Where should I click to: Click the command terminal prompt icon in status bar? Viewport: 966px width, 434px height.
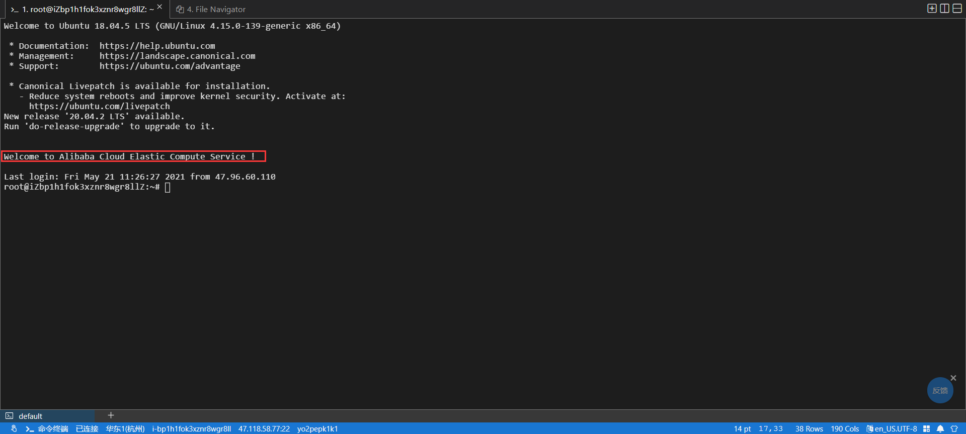30,429
